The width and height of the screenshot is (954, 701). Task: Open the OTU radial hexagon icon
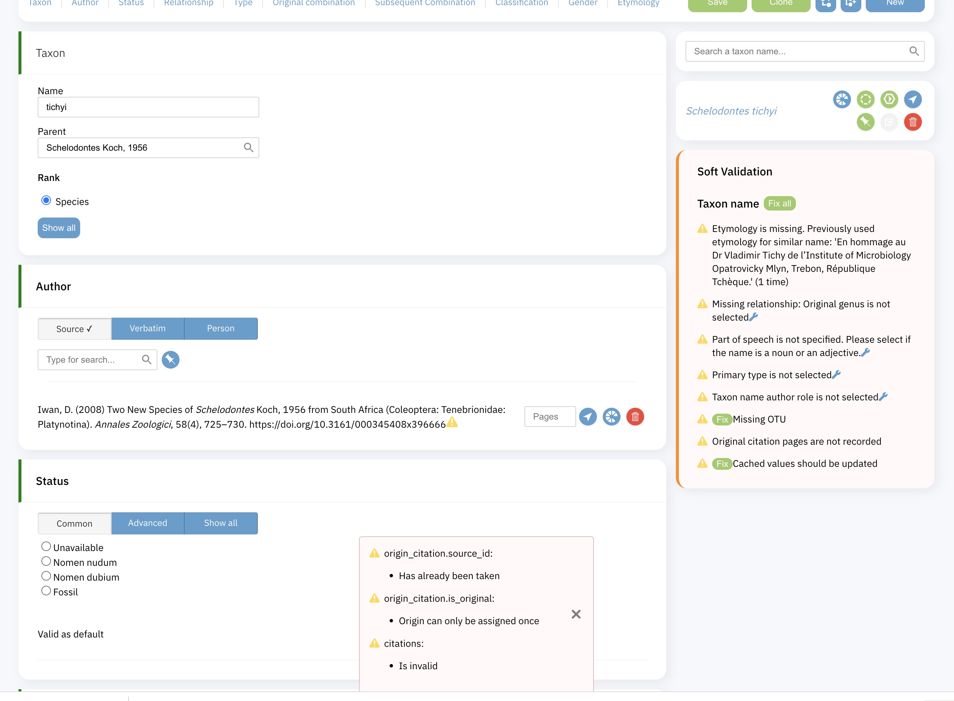pyautogui.click(x=866, y=99)
